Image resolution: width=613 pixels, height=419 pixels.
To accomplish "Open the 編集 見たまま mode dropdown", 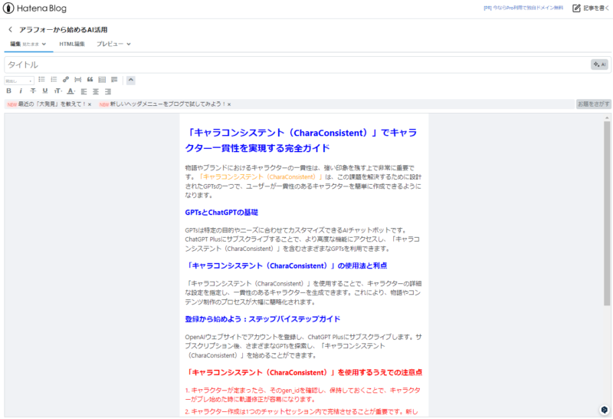I will [28, 44].
